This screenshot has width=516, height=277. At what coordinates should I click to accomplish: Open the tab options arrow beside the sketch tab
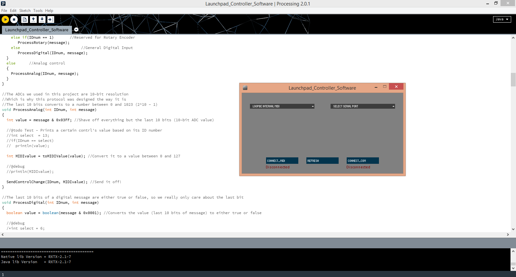(x=76, y=29)
